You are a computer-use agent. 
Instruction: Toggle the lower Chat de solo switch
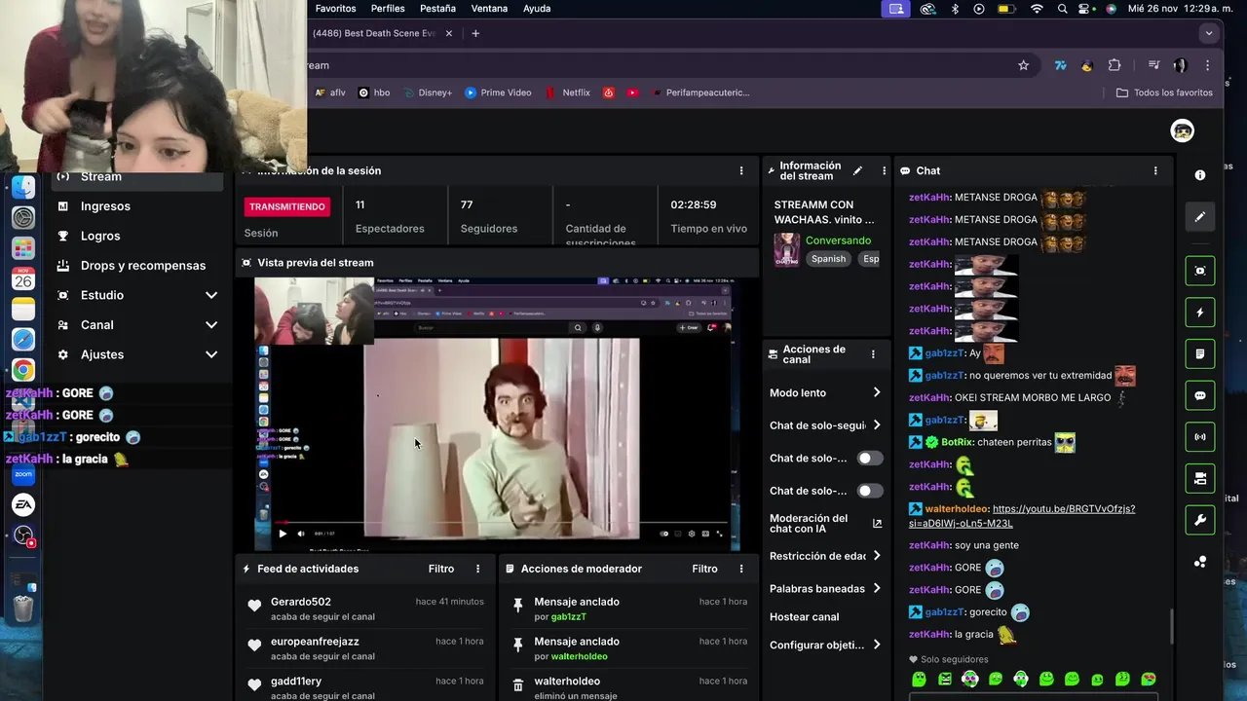869,491
